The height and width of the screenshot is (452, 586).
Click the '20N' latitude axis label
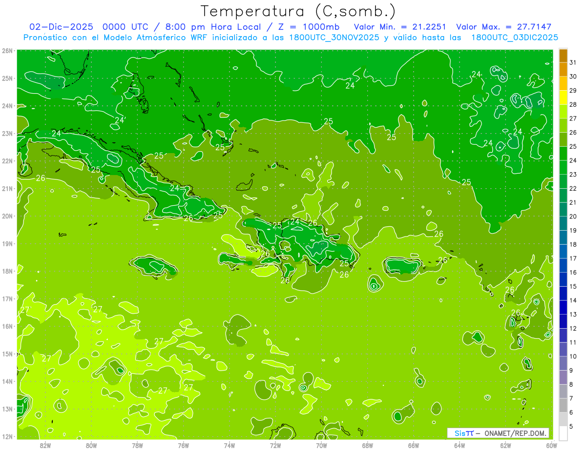(7, 216)
